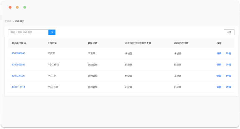Show 详情 of the 4002222222 row

(x=228, y=76)
